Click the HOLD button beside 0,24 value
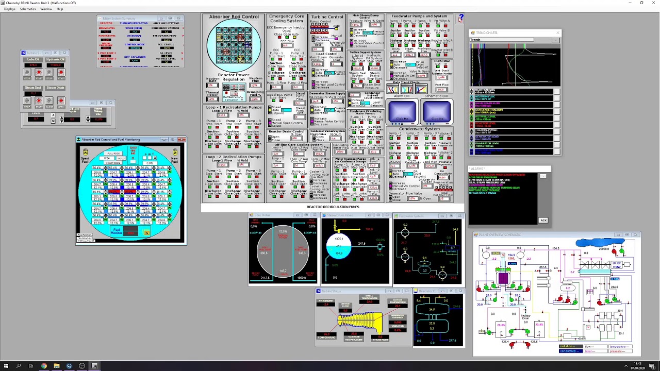 [121, 158]
